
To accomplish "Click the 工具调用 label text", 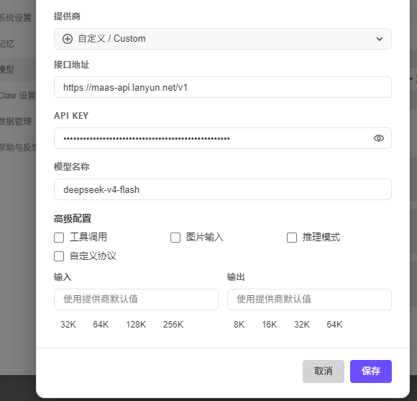I will 88,237.
